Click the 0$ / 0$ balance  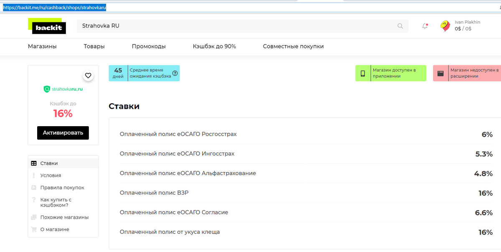click(x=463, y=29)
